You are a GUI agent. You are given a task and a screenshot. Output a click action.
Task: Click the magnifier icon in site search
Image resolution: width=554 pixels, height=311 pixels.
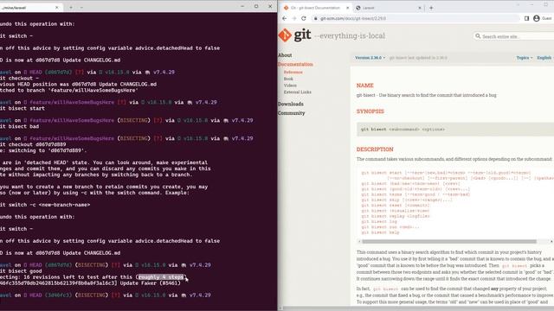tap(478, 36)
